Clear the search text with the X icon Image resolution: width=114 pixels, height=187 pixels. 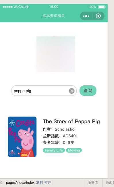[x=72, y=91]
